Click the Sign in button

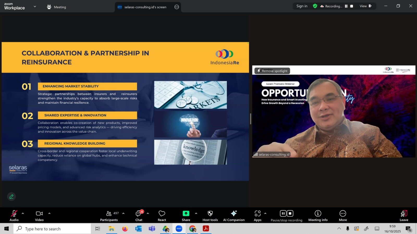[x=302, y=6]
